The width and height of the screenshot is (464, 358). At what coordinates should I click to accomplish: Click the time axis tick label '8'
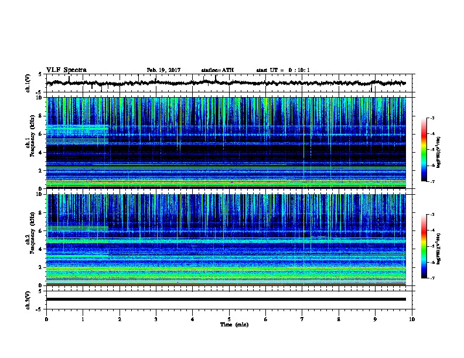[339, 319]
